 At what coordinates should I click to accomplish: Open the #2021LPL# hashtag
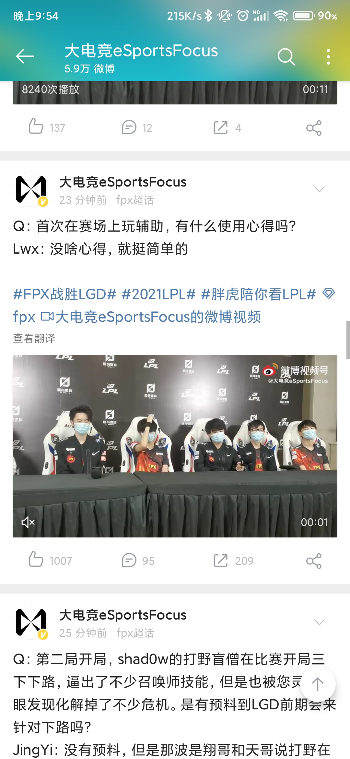click(x=159, y=294)
